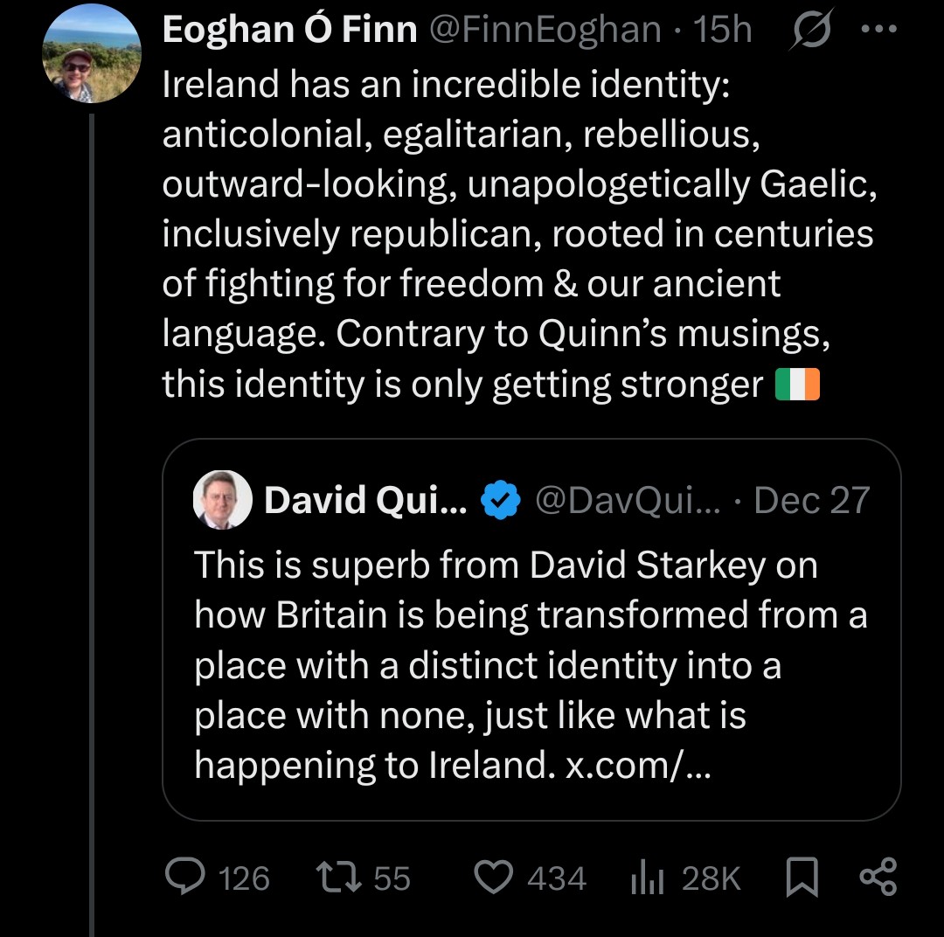
Task: Tap the share icon
Action: point(878,878)
